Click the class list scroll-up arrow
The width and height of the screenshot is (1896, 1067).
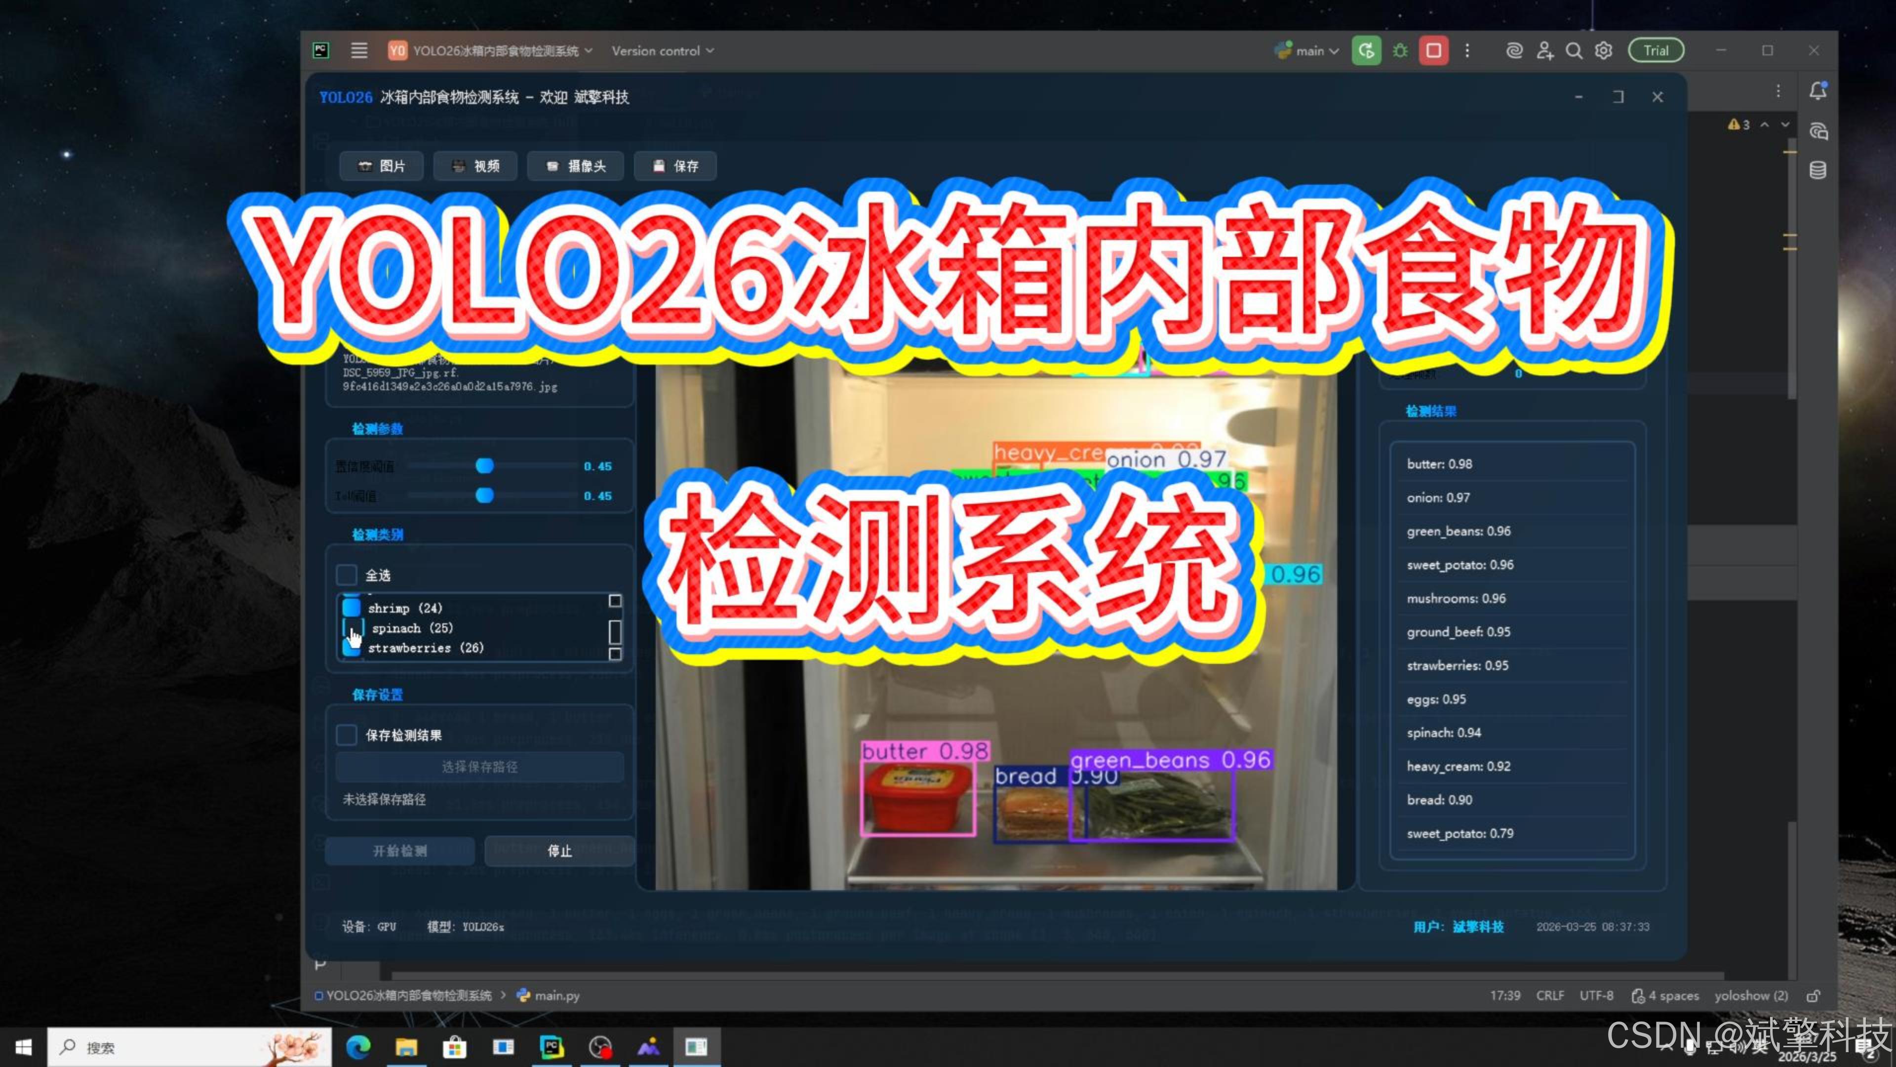pyautogui.click(x=615, y=601)
